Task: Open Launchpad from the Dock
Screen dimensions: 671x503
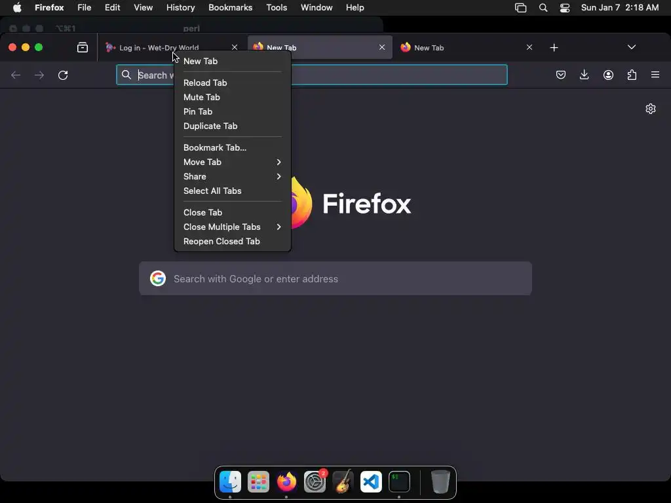Action: point(258,481)
